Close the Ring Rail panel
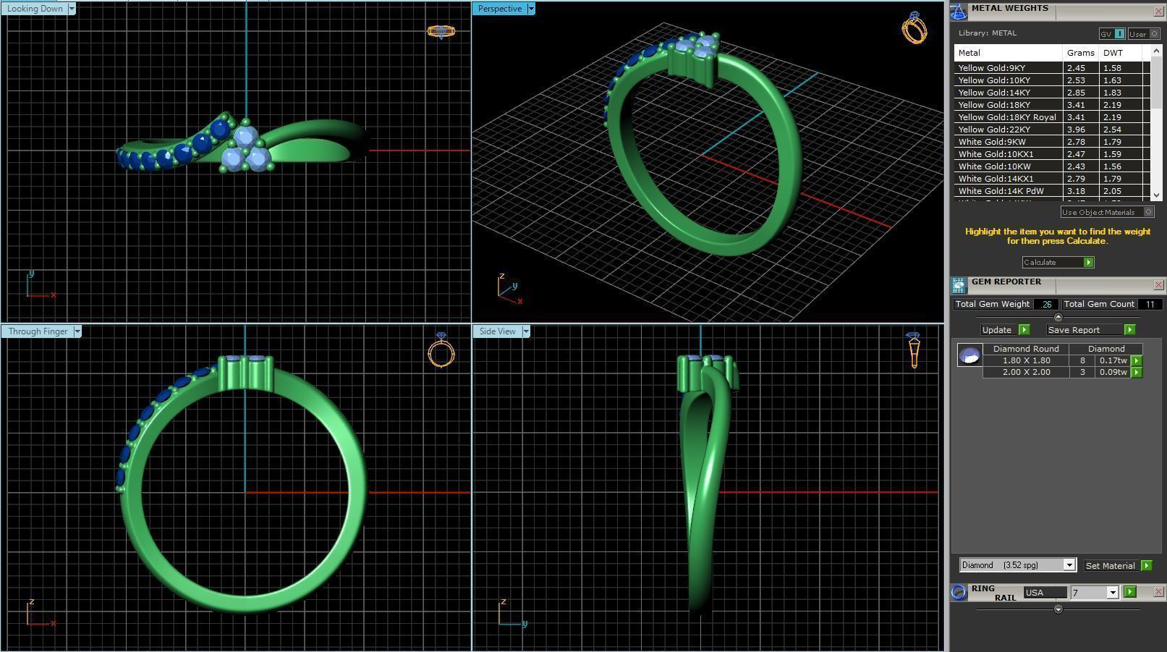Screen dimensions: 1167x652 coord(1158,592)
